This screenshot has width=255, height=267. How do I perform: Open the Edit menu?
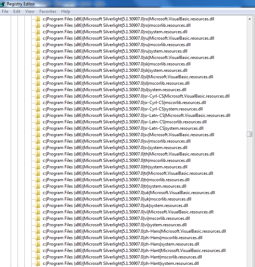point(17,11)
